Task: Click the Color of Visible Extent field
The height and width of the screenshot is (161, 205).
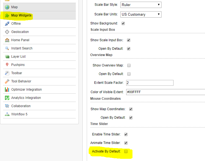Action: 166,92
